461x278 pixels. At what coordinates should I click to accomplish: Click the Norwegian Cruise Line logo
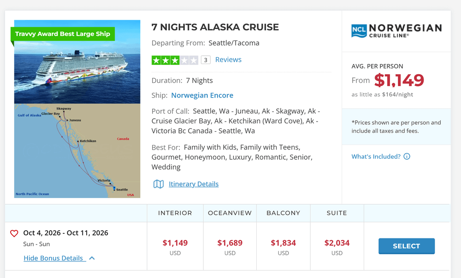[396, 31]
